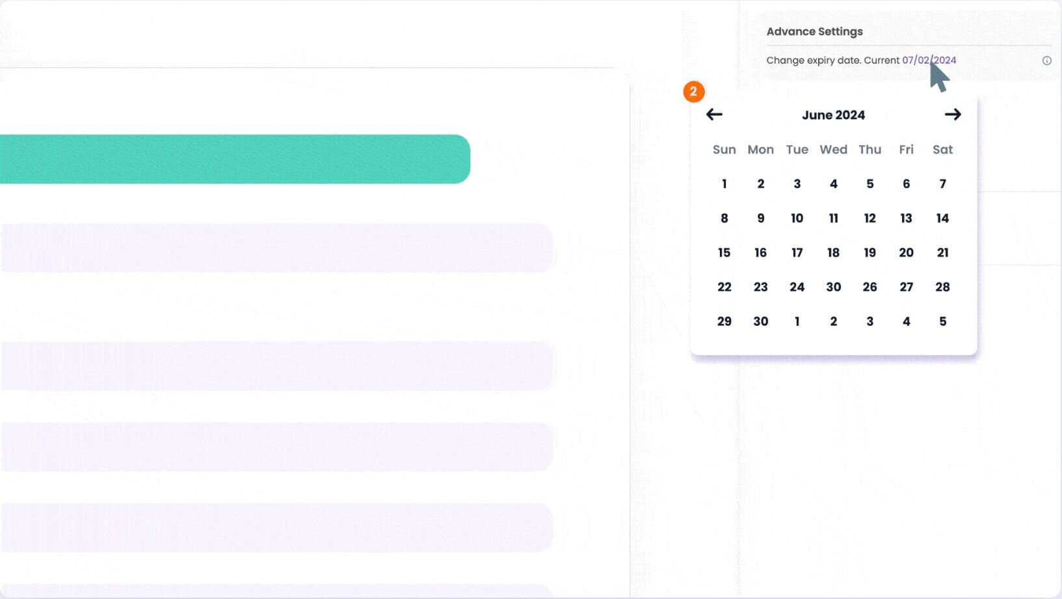
Task: Open the June 2024 month selector
Action: click(x=833, y=114)
